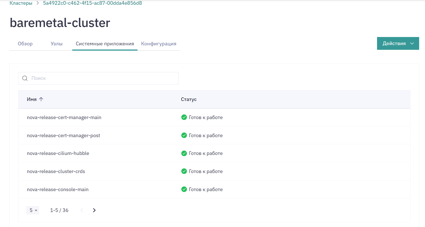425x227 pixels.
Task: Select nova-release-console-main name
Action: pos(58,189)
